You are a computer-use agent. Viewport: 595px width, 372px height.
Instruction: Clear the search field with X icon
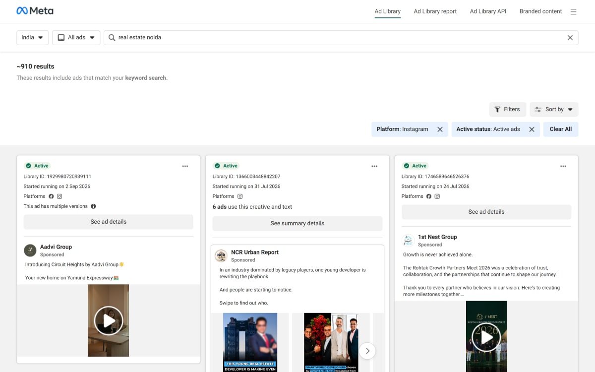(x=570, y=38)
